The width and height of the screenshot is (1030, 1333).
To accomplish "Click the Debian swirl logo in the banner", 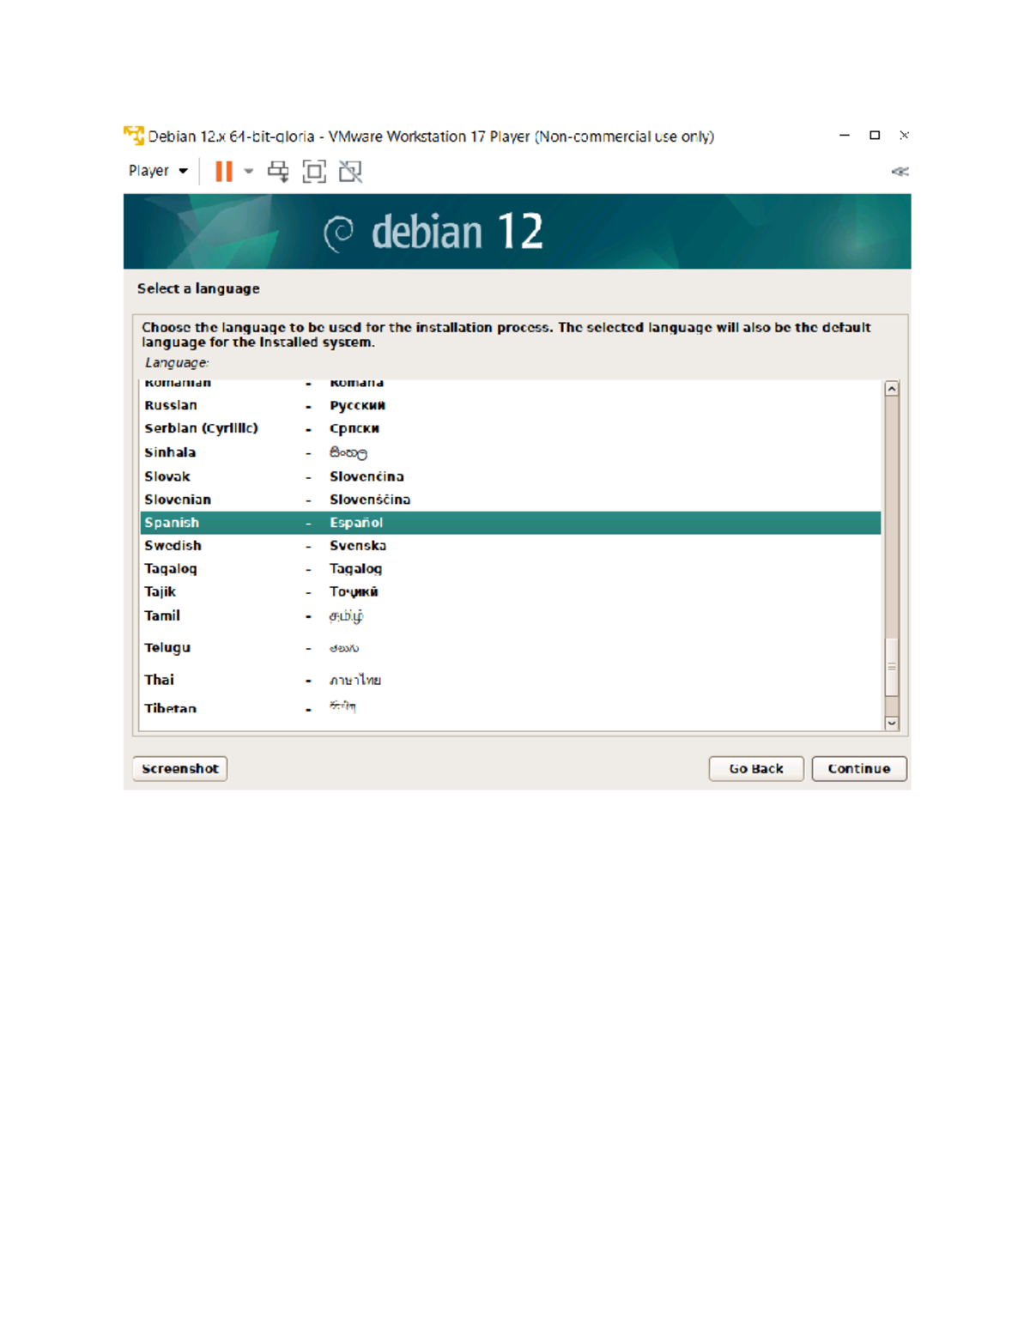I will coord(342,230).
